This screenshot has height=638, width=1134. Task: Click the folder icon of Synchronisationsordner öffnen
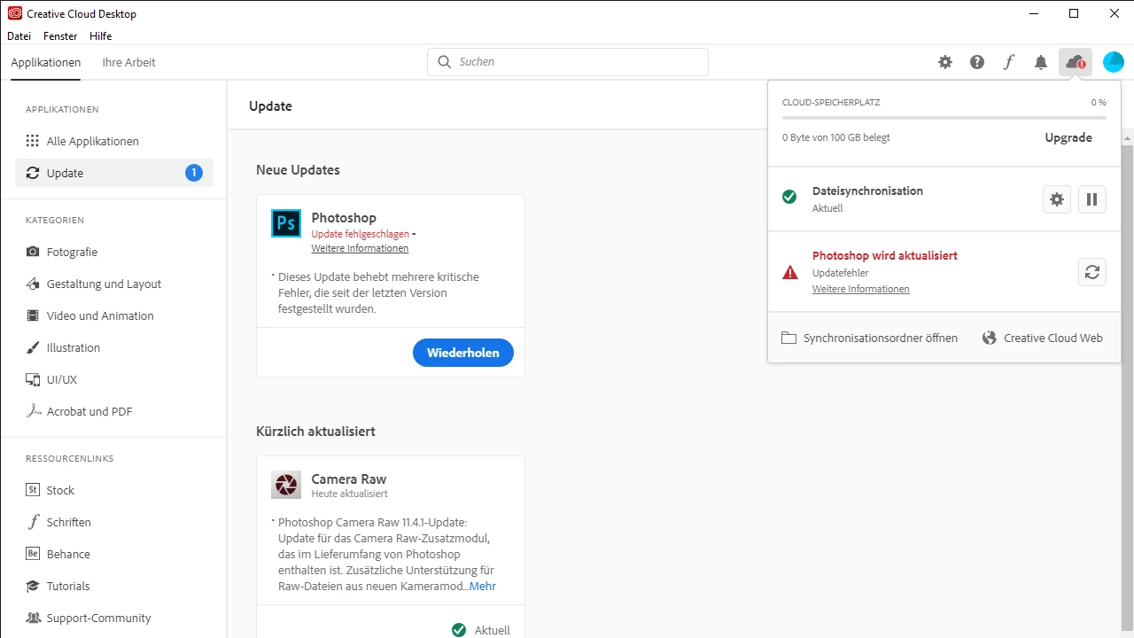tap(788, 338)
